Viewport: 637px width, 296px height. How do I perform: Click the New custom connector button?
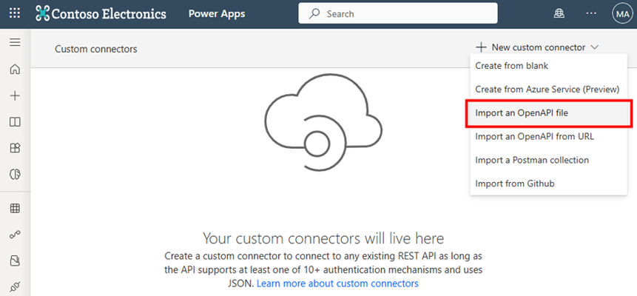point(537,47)
